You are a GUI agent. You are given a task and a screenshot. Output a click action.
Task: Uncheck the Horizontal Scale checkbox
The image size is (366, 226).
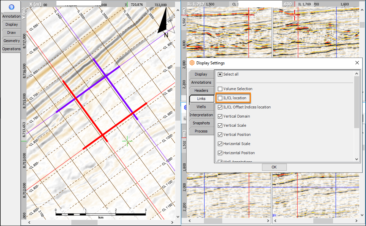220,144
